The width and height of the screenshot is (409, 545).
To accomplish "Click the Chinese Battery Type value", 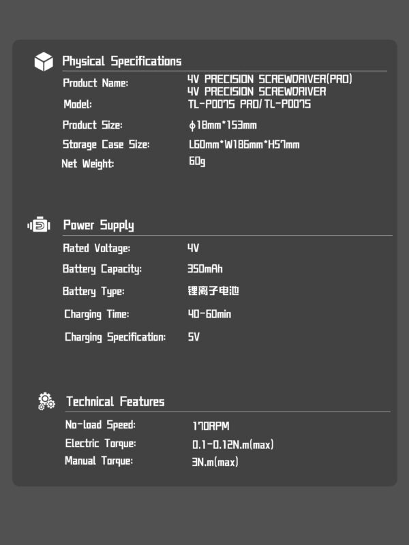I will pyautogui.click(x=213, y=291).
